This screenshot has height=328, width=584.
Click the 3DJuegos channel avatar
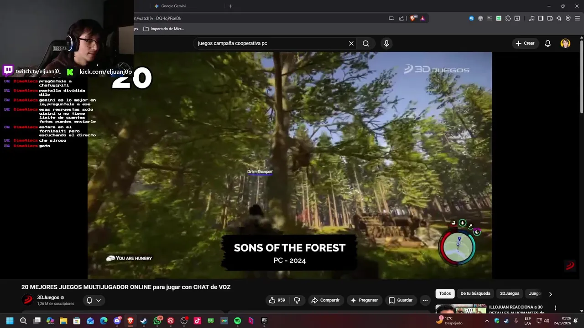(x=28, y=300)
